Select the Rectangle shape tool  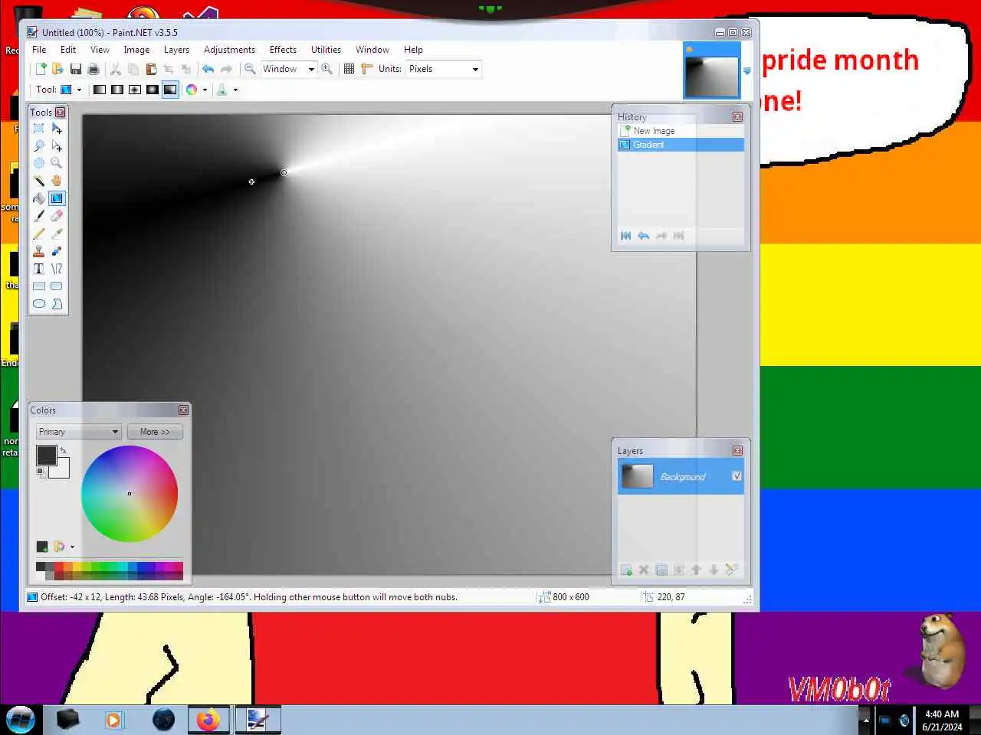pos(39,286)
